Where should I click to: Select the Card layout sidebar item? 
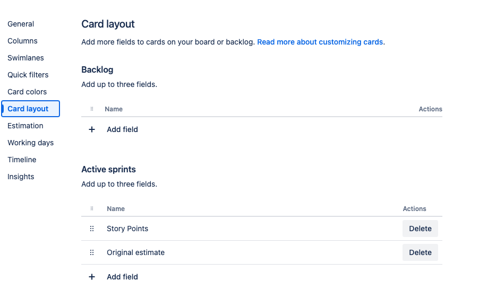[31, 109]
